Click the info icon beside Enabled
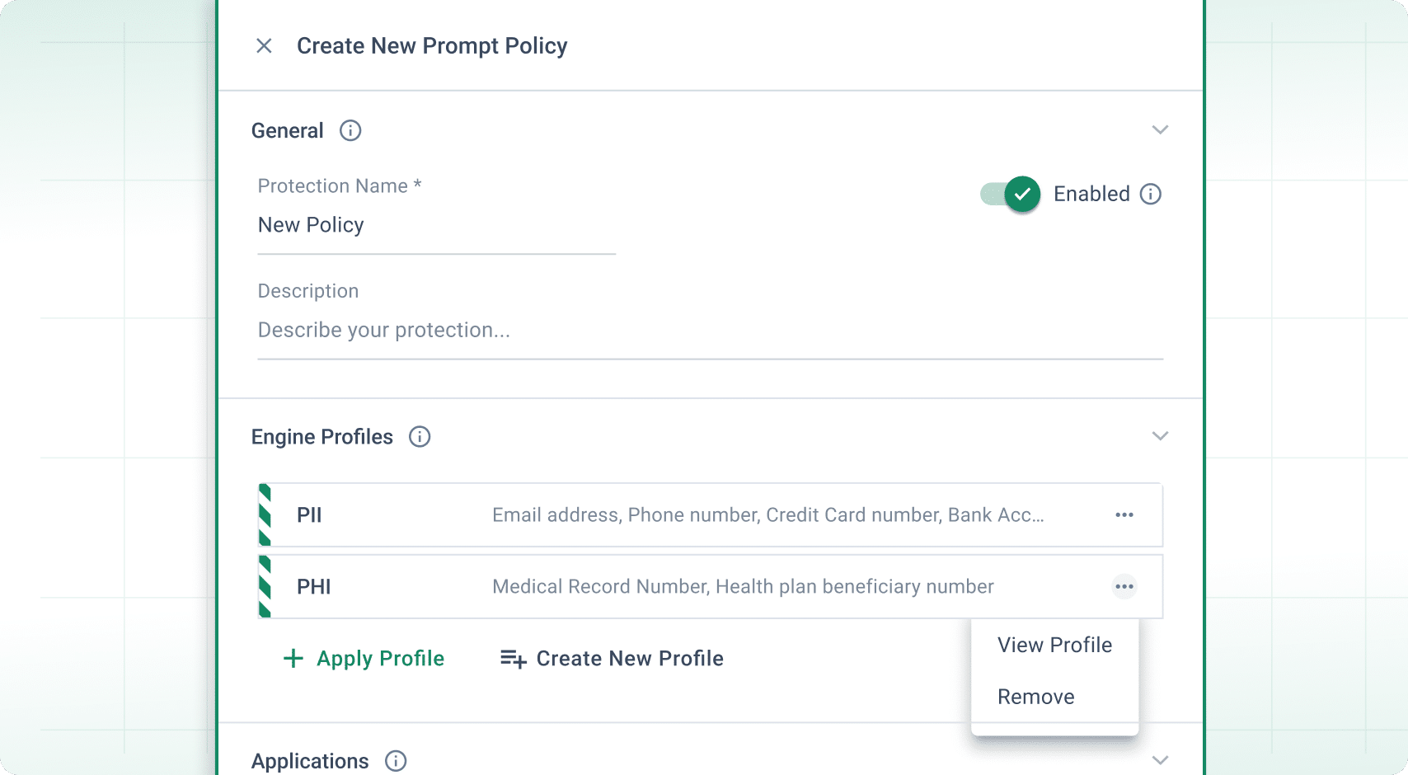The width and height of the screenshot is (1408, 775). pyautogui.click(x=1150, y=195)
